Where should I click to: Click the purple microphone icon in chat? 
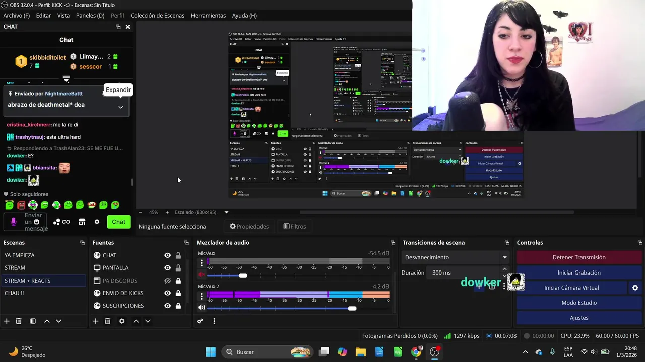14,222
